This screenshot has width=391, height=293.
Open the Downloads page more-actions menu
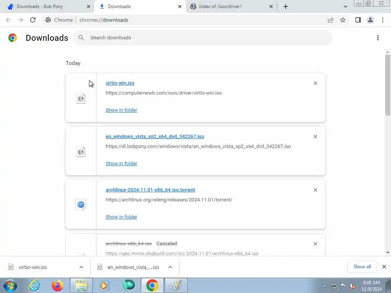(378, 38)
